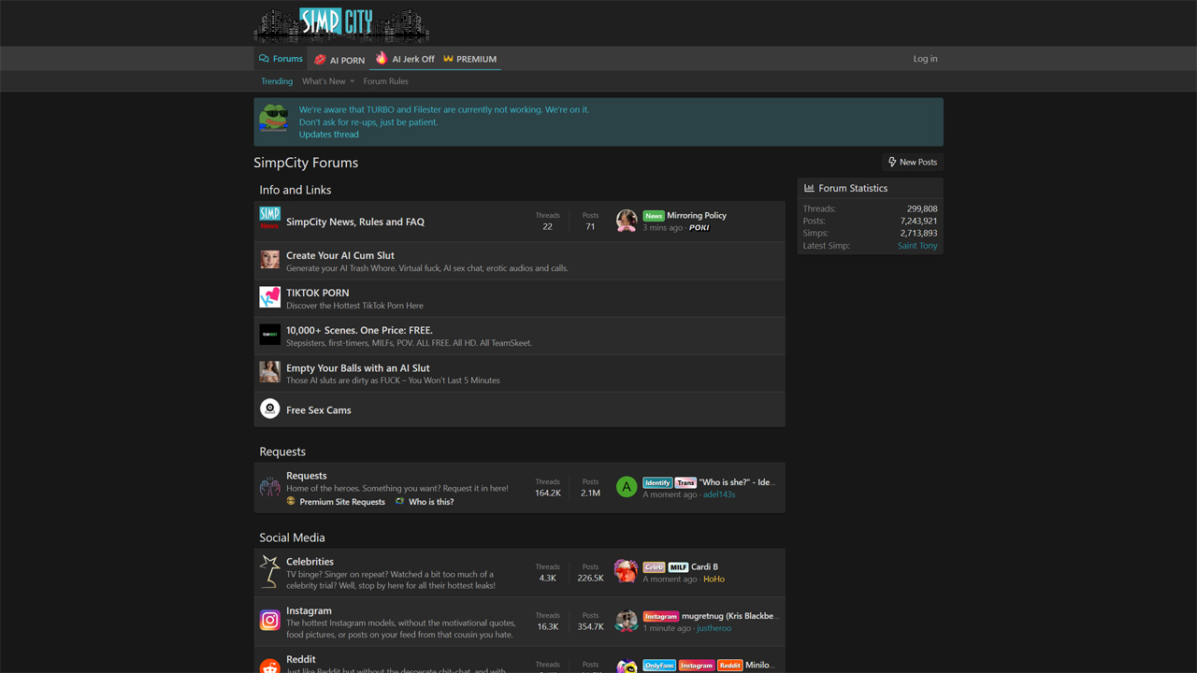Open the AI PORN navigation item
Viewport: 1197px width, 673px height.
pos(339,59)
